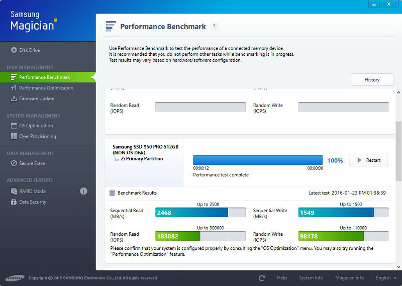The image size is (402, 286).
Task: Click the Firmware Update download icon
Action: coord(14,99)
